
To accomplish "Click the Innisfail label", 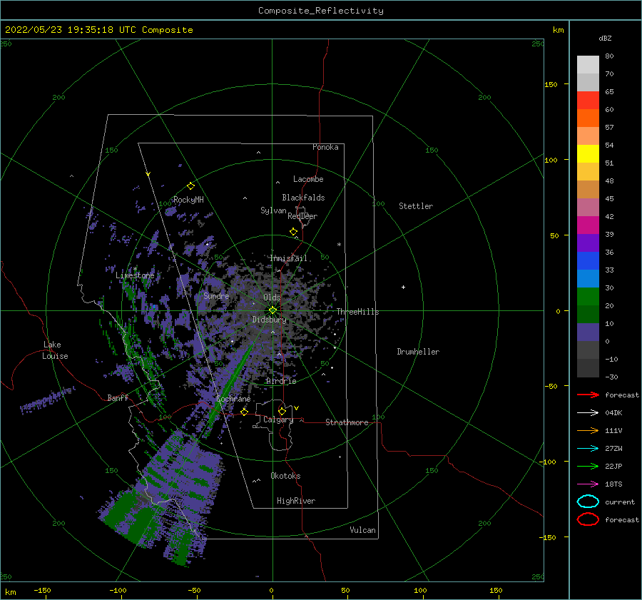I will coord(288,258).
